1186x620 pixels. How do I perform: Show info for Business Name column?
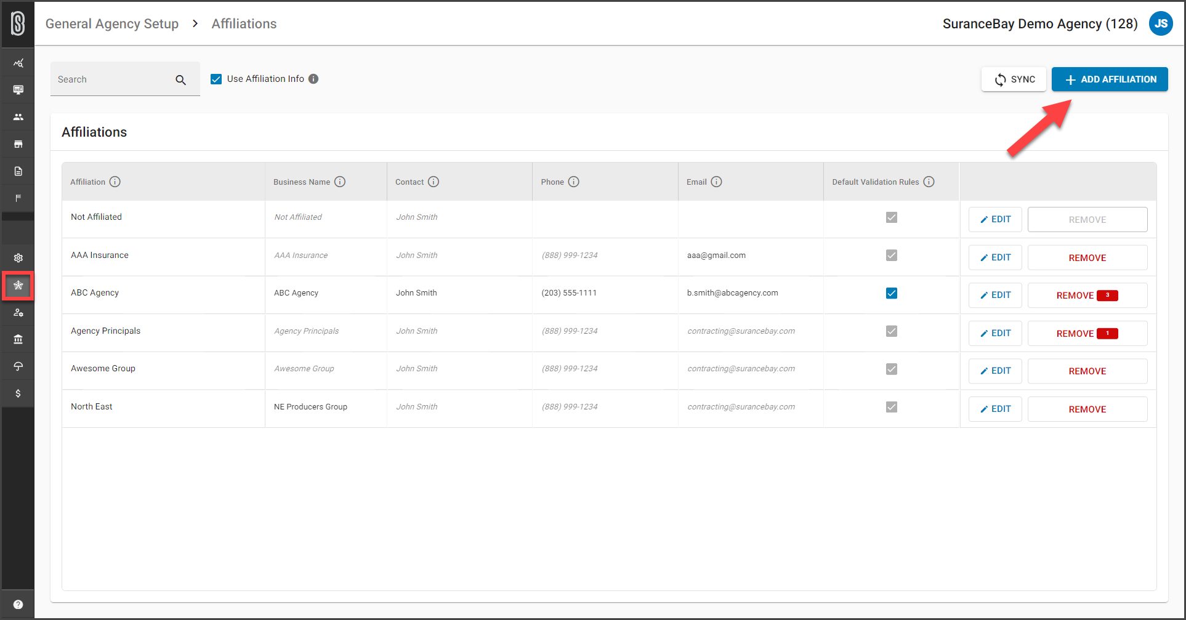(340, 182)
